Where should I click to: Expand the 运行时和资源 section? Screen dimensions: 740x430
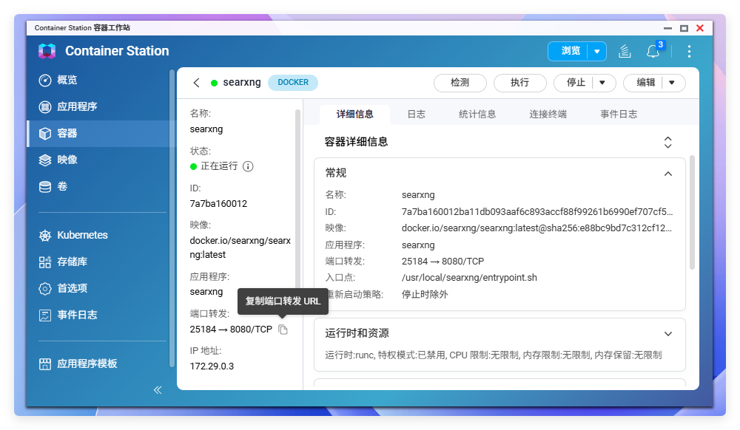(x=668, y=333)
